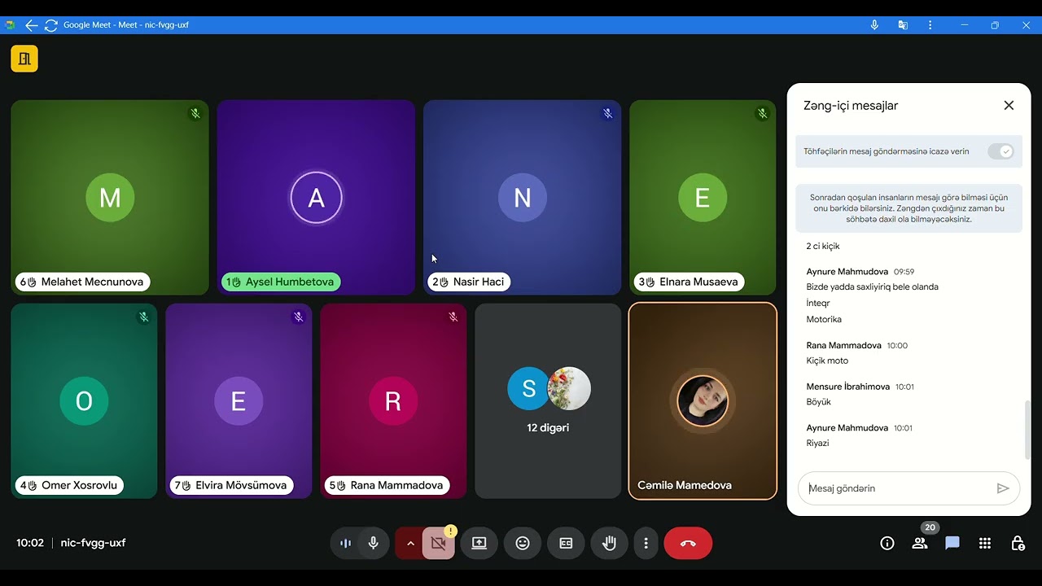Open host controls lock icon

[x=1018, y=543]
